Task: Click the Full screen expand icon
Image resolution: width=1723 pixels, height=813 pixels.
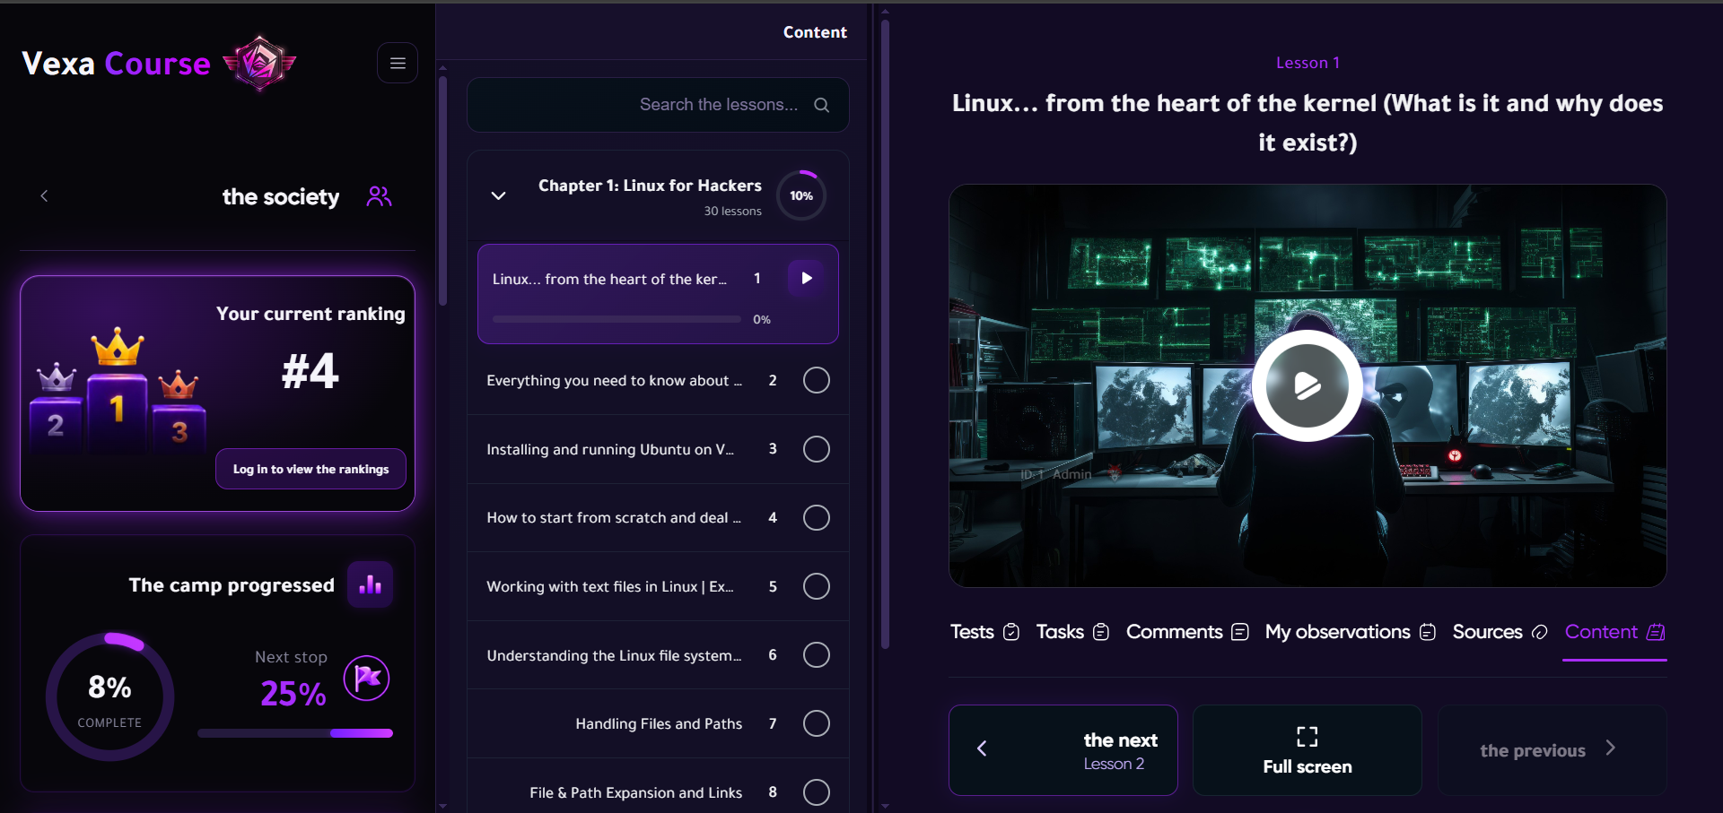Action: [1308, 737]
